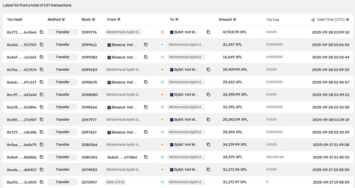Select timestamp 2025-09-27 19:58:09
The height and width of the screenshot is (188, 355).
(x=331, y=182)
